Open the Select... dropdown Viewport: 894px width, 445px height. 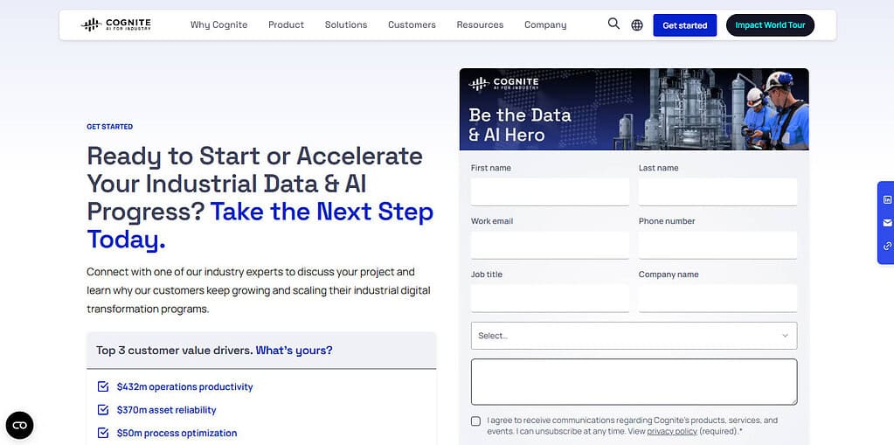coord(634,336)
